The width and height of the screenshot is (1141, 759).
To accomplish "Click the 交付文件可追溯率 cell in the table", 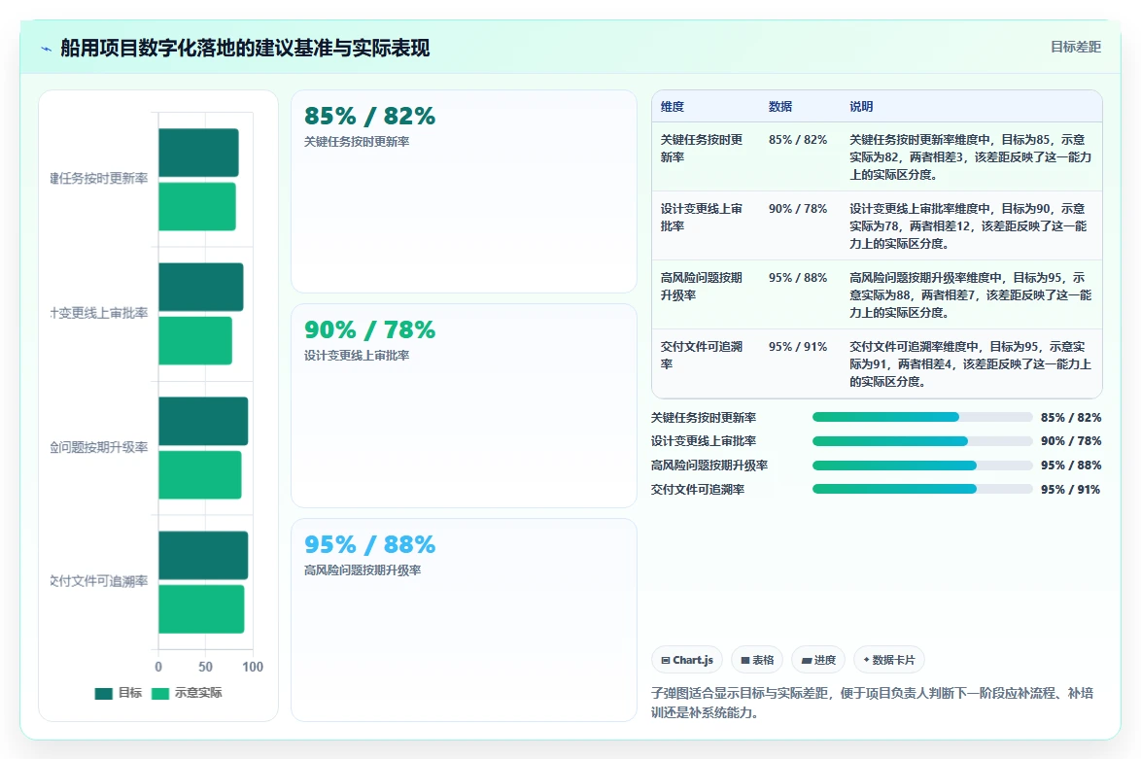I will [702, 355].
